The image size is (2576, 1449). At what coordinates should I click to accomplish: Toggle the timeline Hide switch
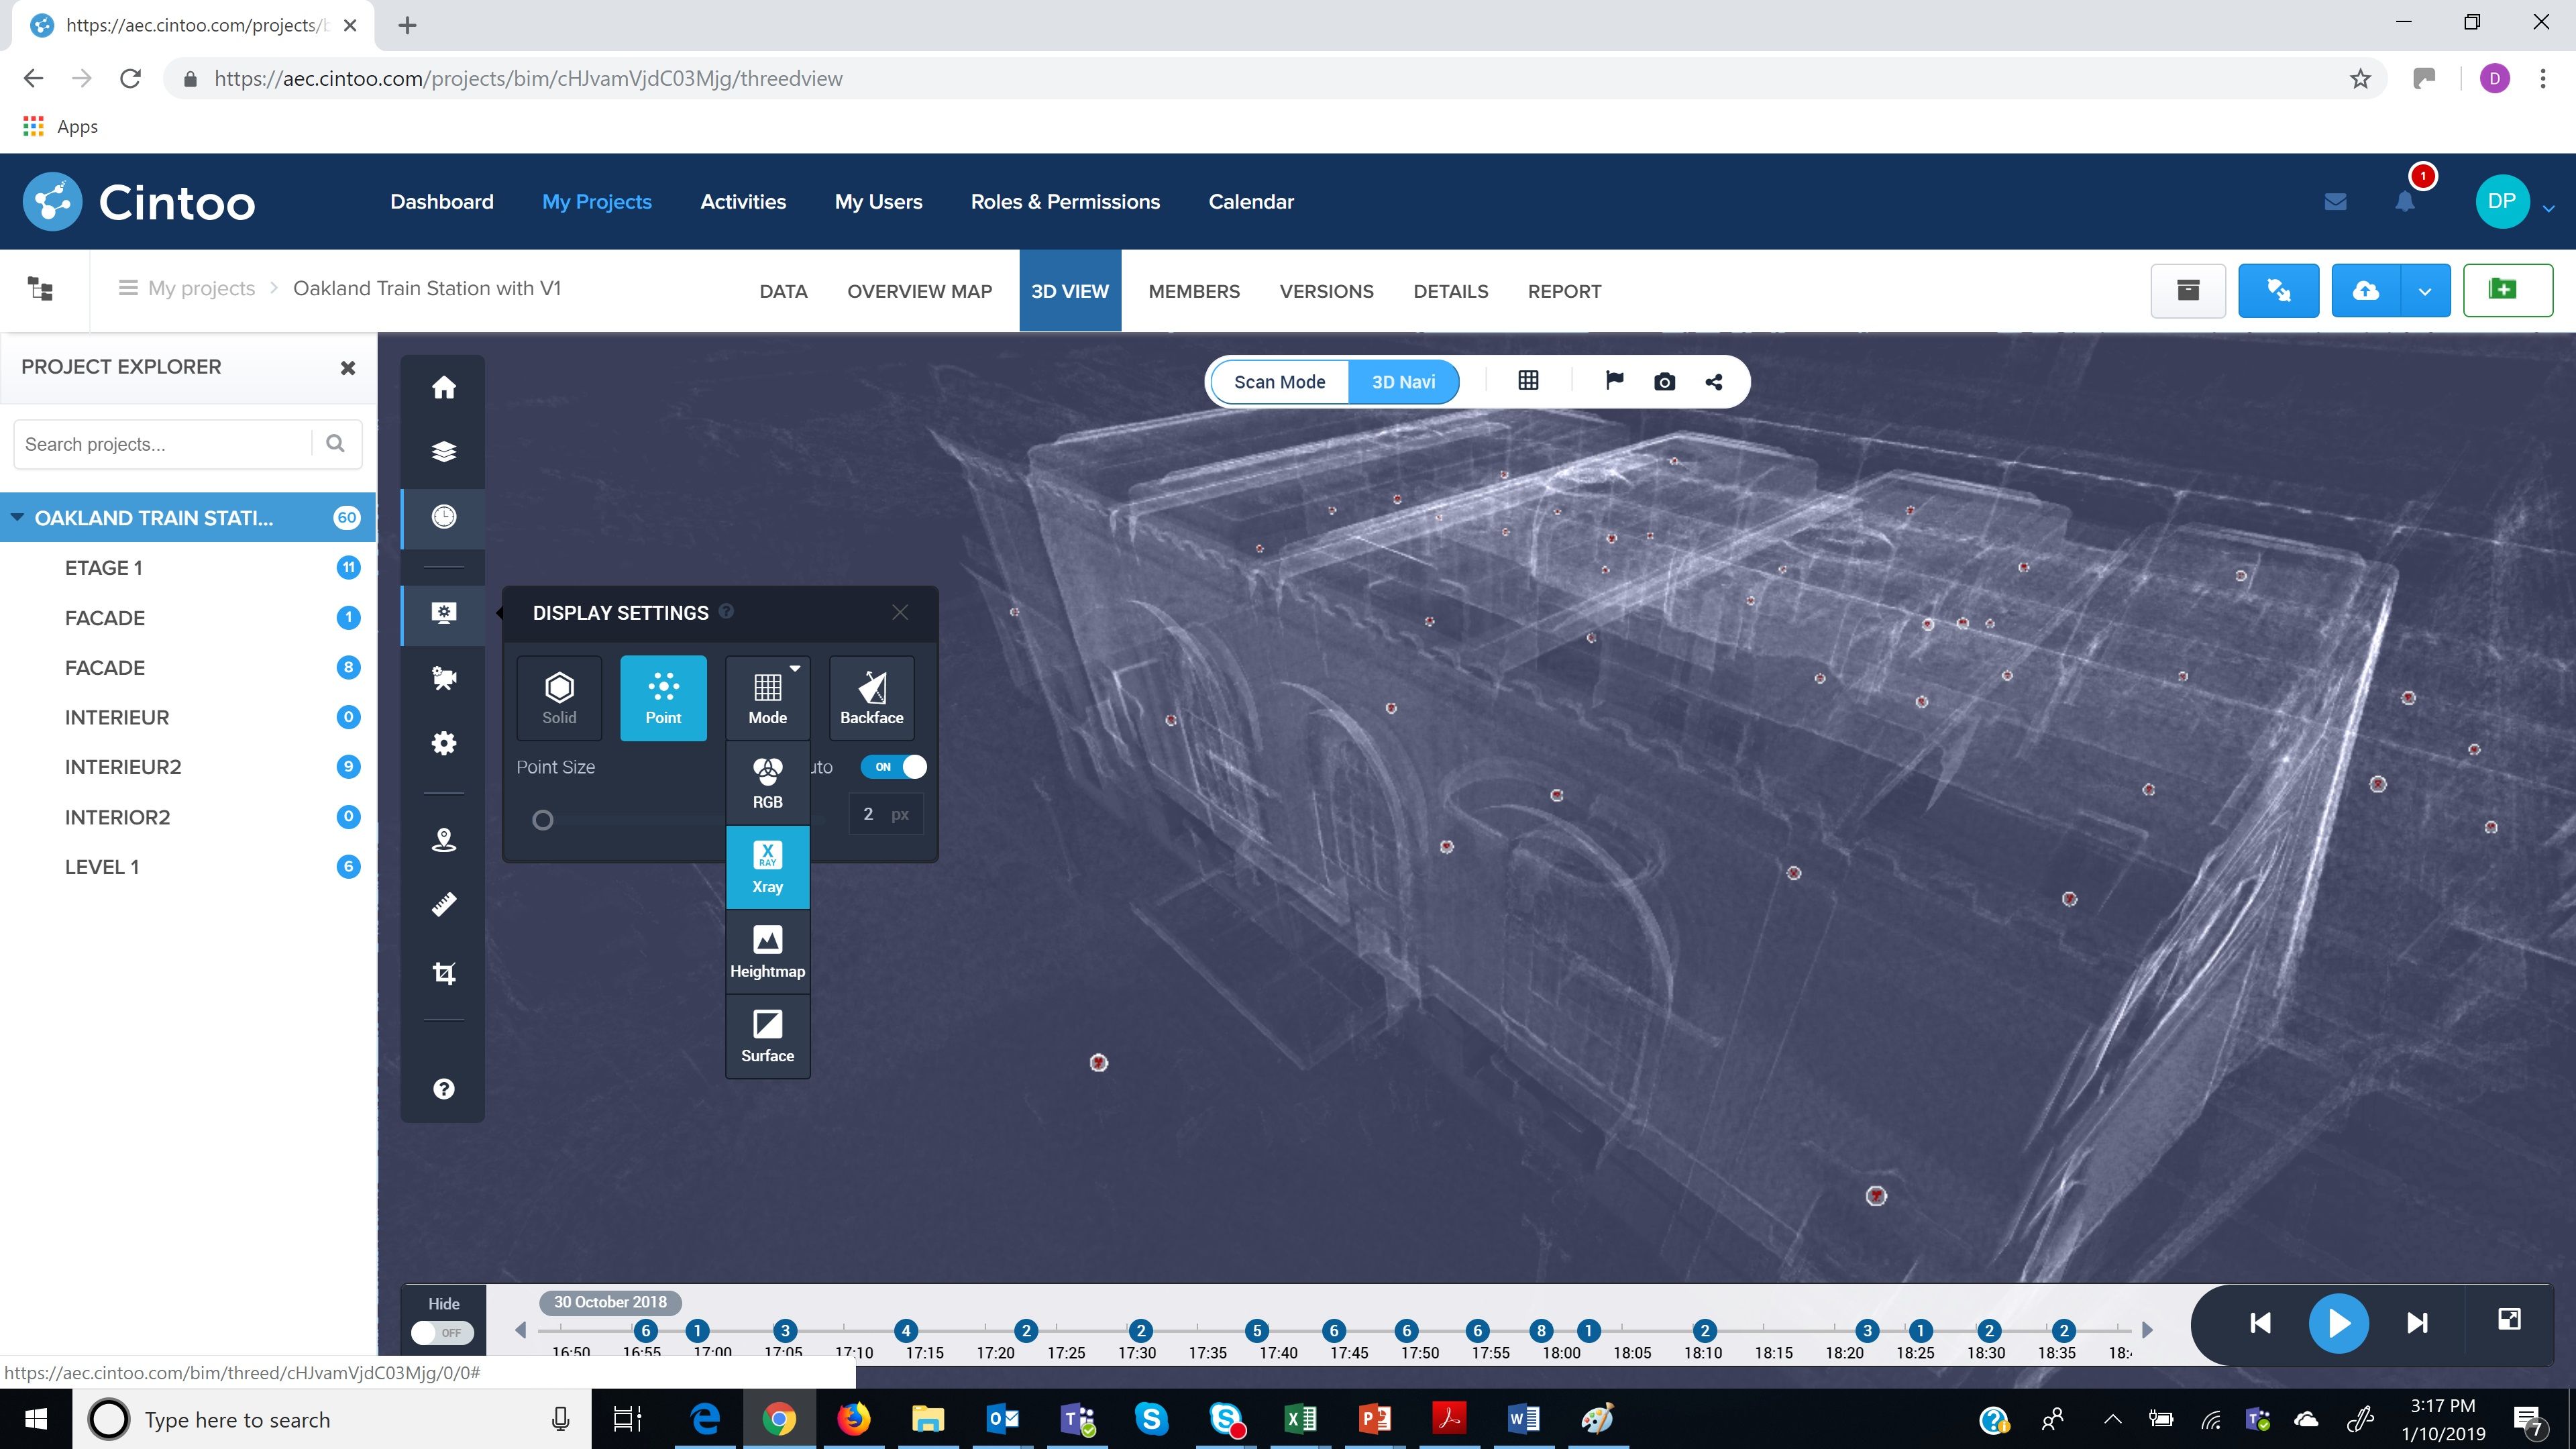click(x=443, y=1332)
